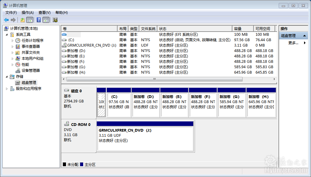Select the GRMCULXFRER_CN_DVD (J:) volume row icon
The width and height of the screenshot is (311, 177).
64,45
